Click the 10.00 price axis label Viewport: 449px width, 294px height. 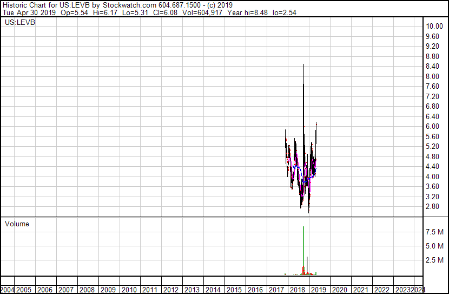coord(435,26)
